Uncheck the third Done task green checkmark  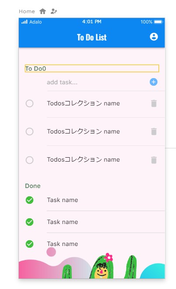pyautogui.click(x=29, y=244)
